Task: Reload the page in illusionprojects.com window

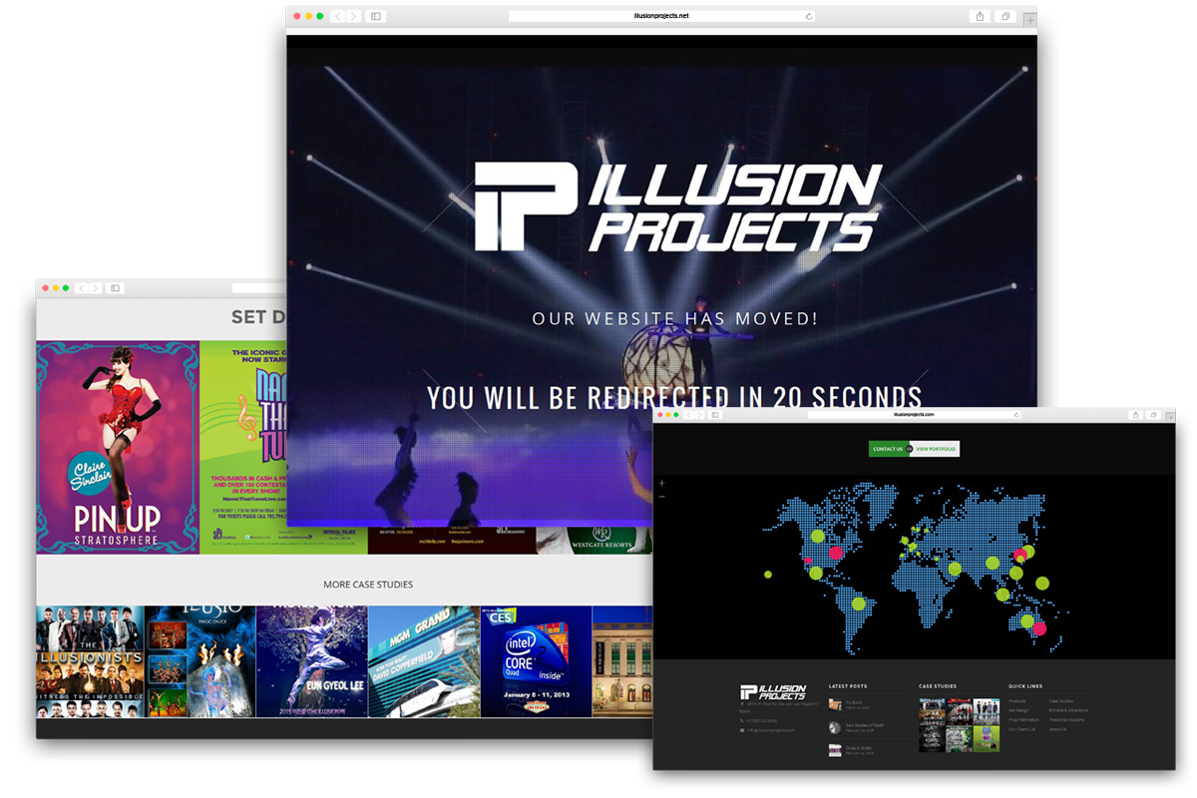Action: 1016,414
